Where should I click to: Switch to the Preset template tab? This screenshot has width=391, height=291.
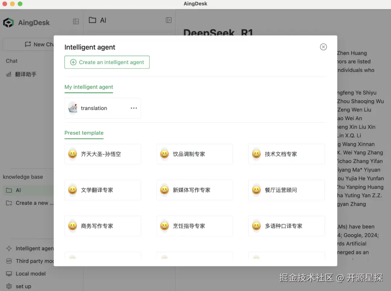84,133
